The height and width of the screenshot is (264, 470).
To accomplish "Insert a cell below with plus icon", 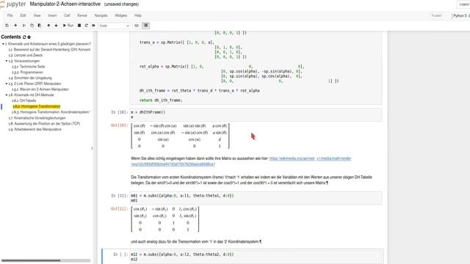I will point(15,26).
